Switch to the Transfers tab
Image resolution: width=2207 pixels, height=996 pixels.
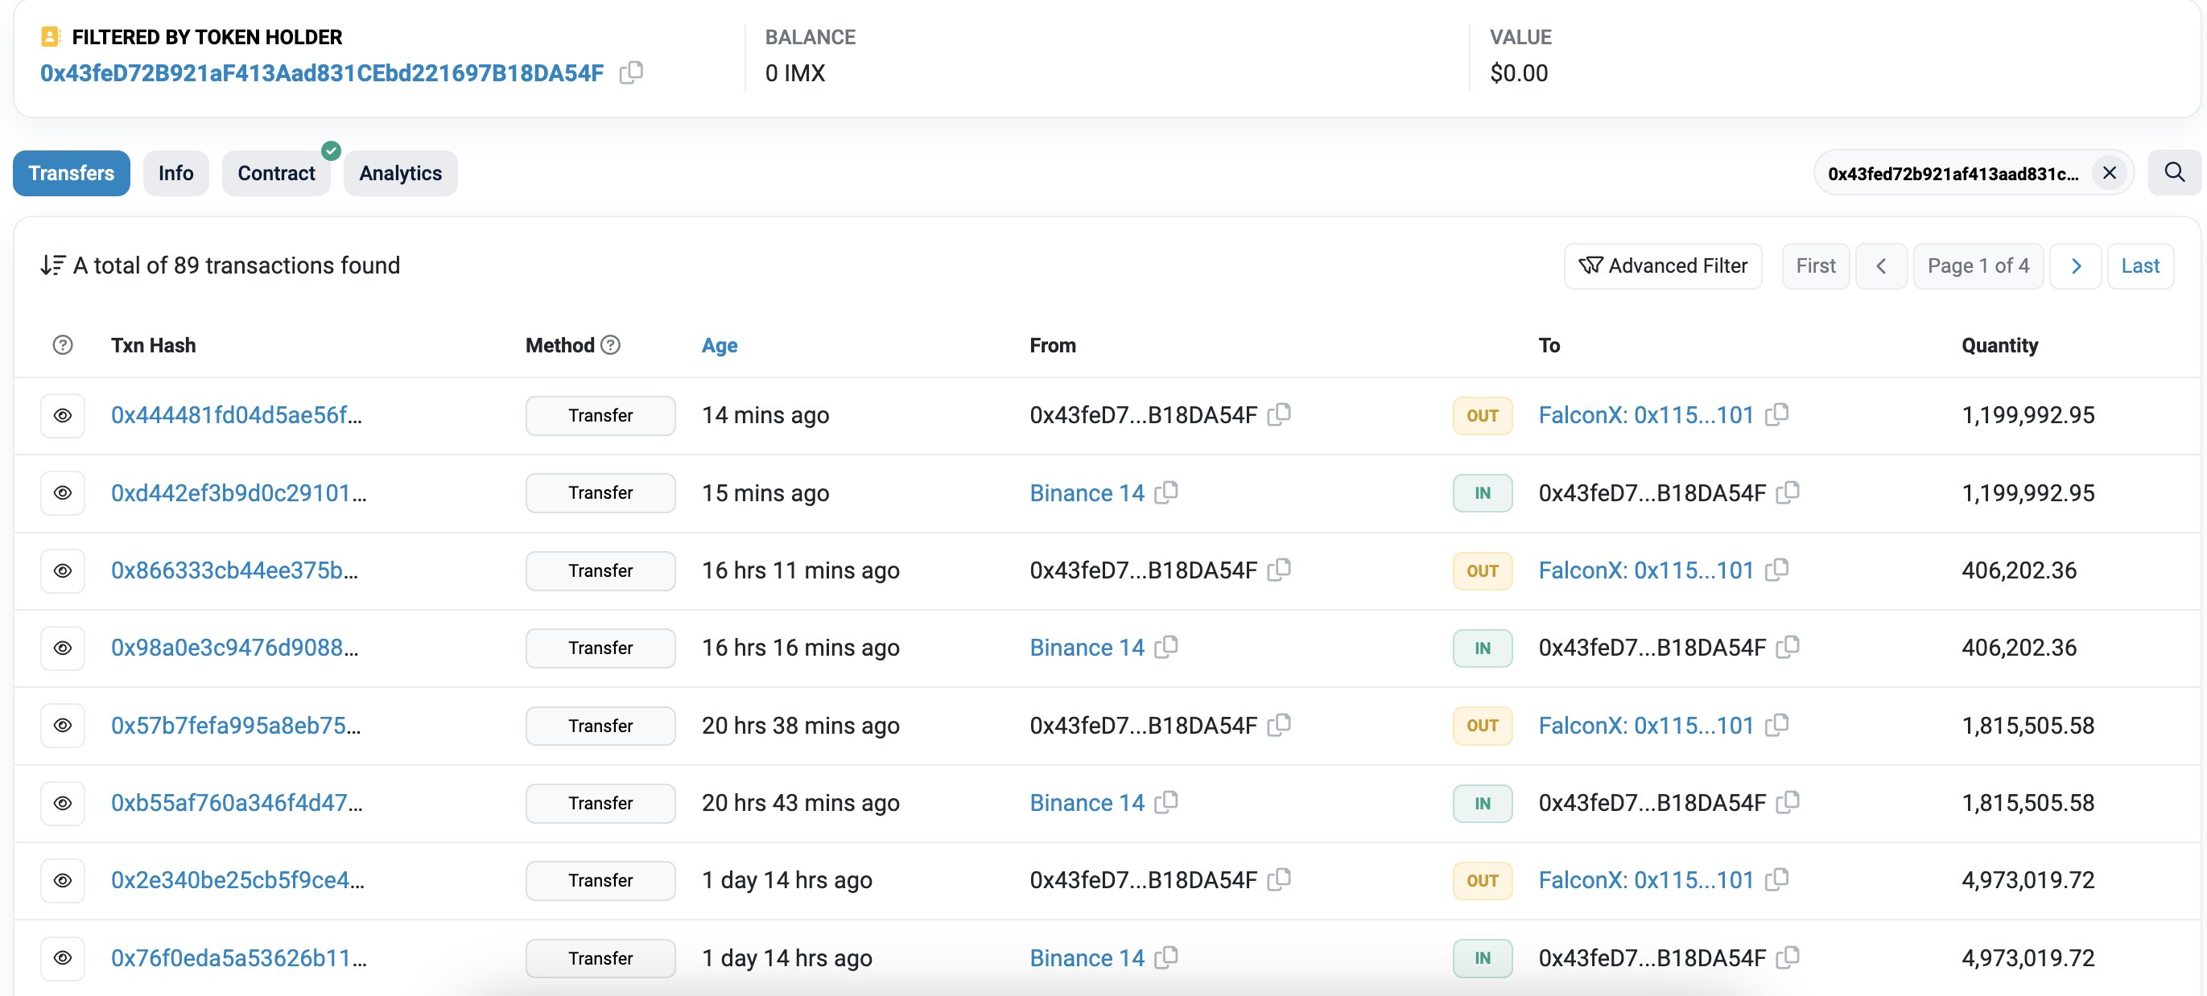point(71,173)
